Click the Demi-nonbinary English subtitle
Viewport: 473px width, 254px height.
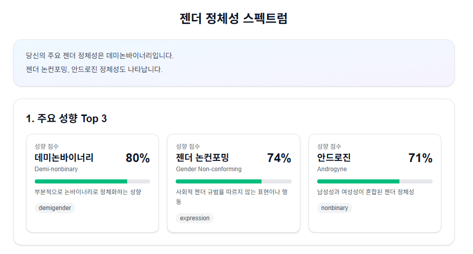coord(56,169)
